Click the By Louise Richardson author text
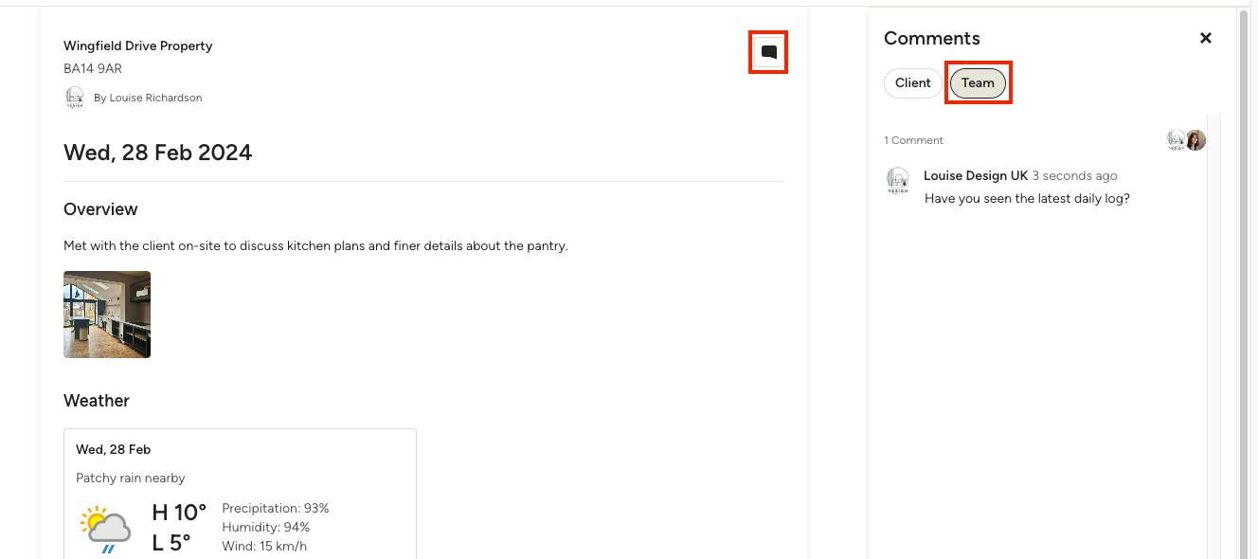This screenshot has height=559, width=1258. [148, 98]
